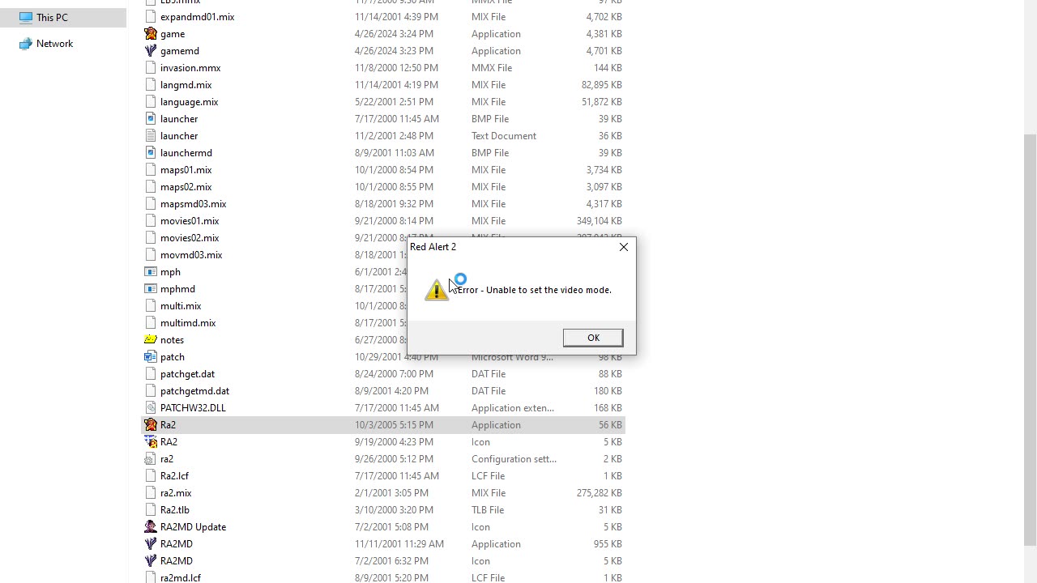Viewport: 1037px width, 583px height.
Task: Select the launcher text document icon
Action: (151, 136)
